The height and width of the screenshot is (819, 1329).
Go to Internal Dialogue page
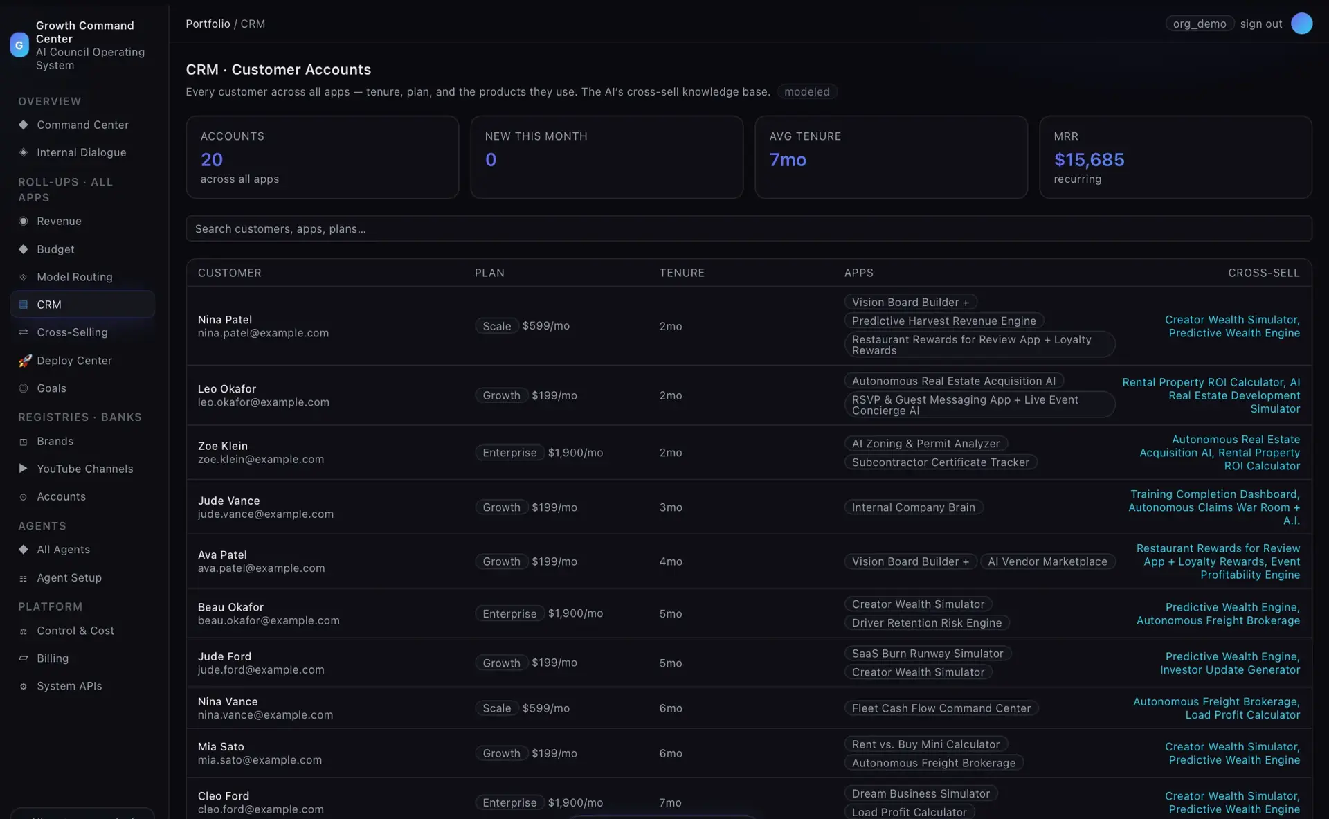[x=82, y=152]
